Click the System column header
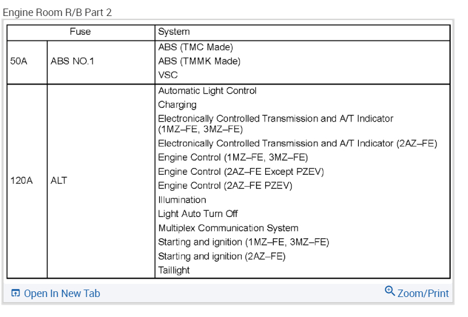Viewport: 468px width, 317px height. (x=174, y=32)
